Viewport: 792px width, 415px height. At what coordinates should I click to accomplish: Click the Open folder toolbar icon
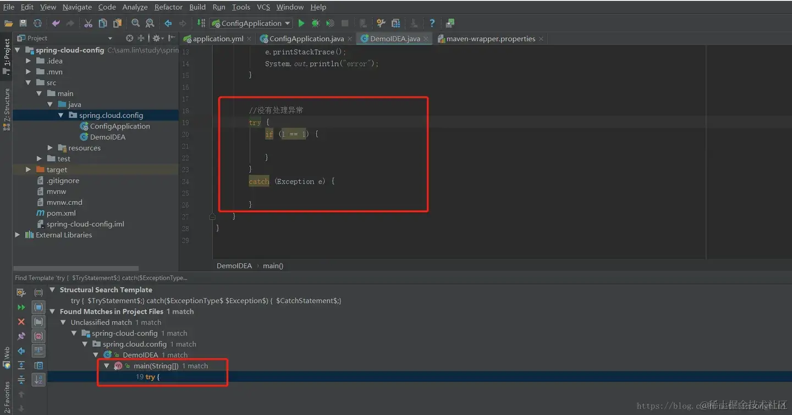tap(8, 23)
